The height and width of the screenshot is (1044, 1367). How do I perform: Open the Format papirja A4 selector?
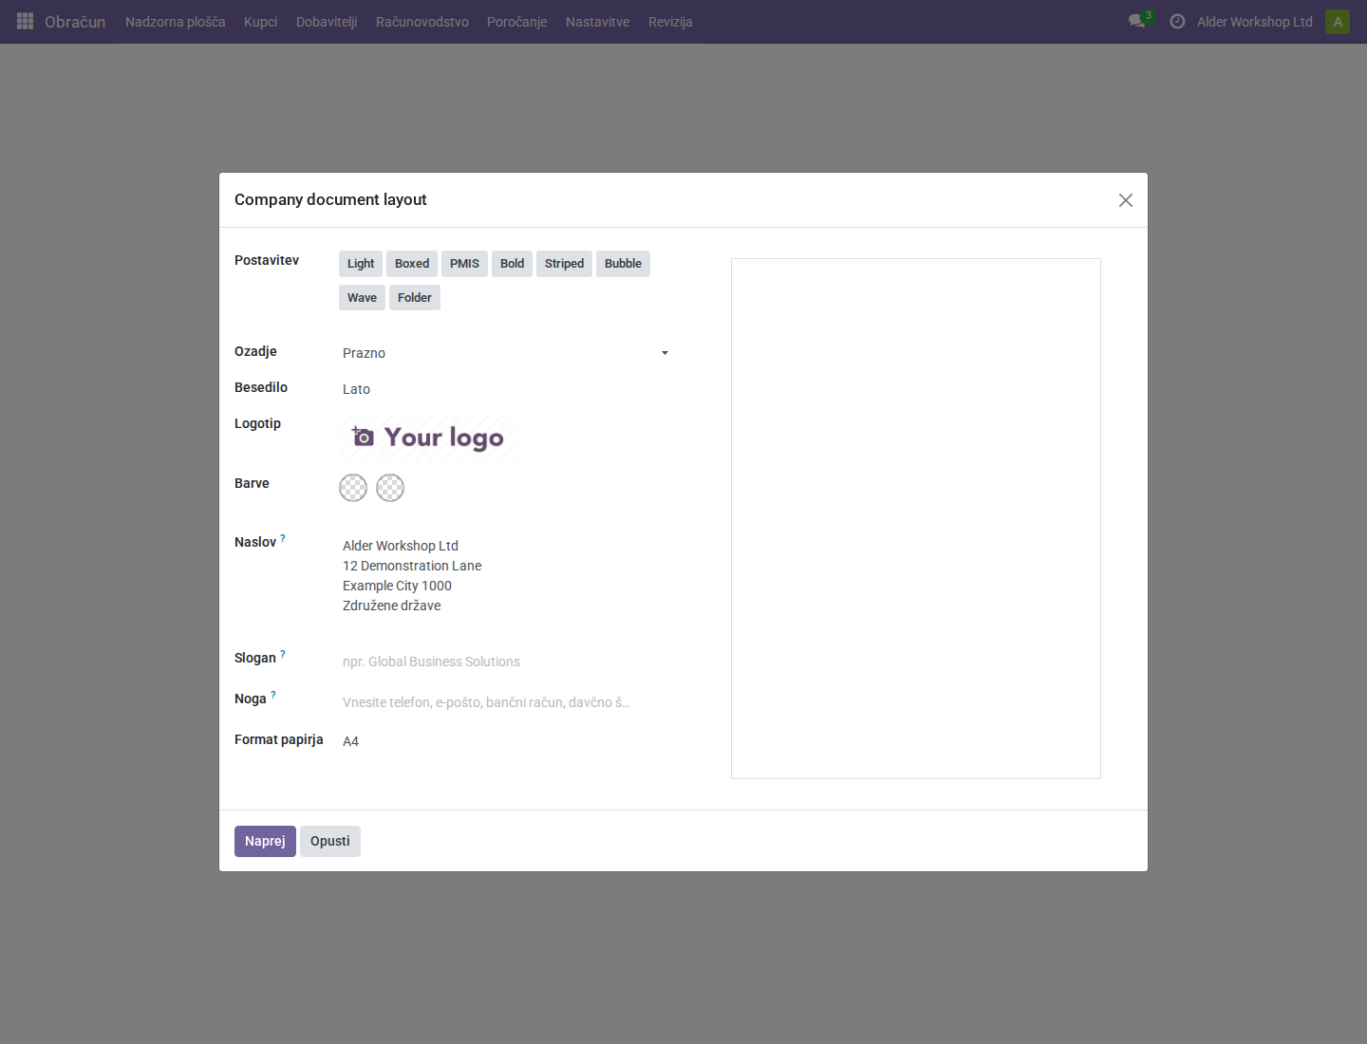(506, 741)
